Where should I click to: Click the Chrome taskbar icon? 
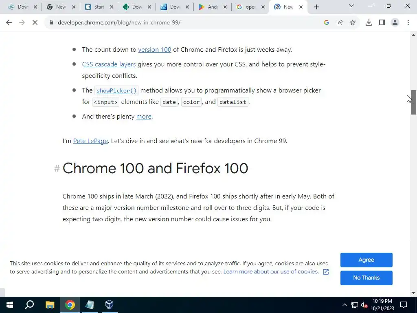click(x=70, y=305)
